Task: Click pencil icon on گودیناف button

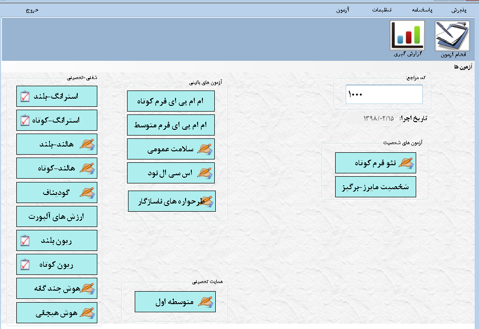Action: [87, 192]
